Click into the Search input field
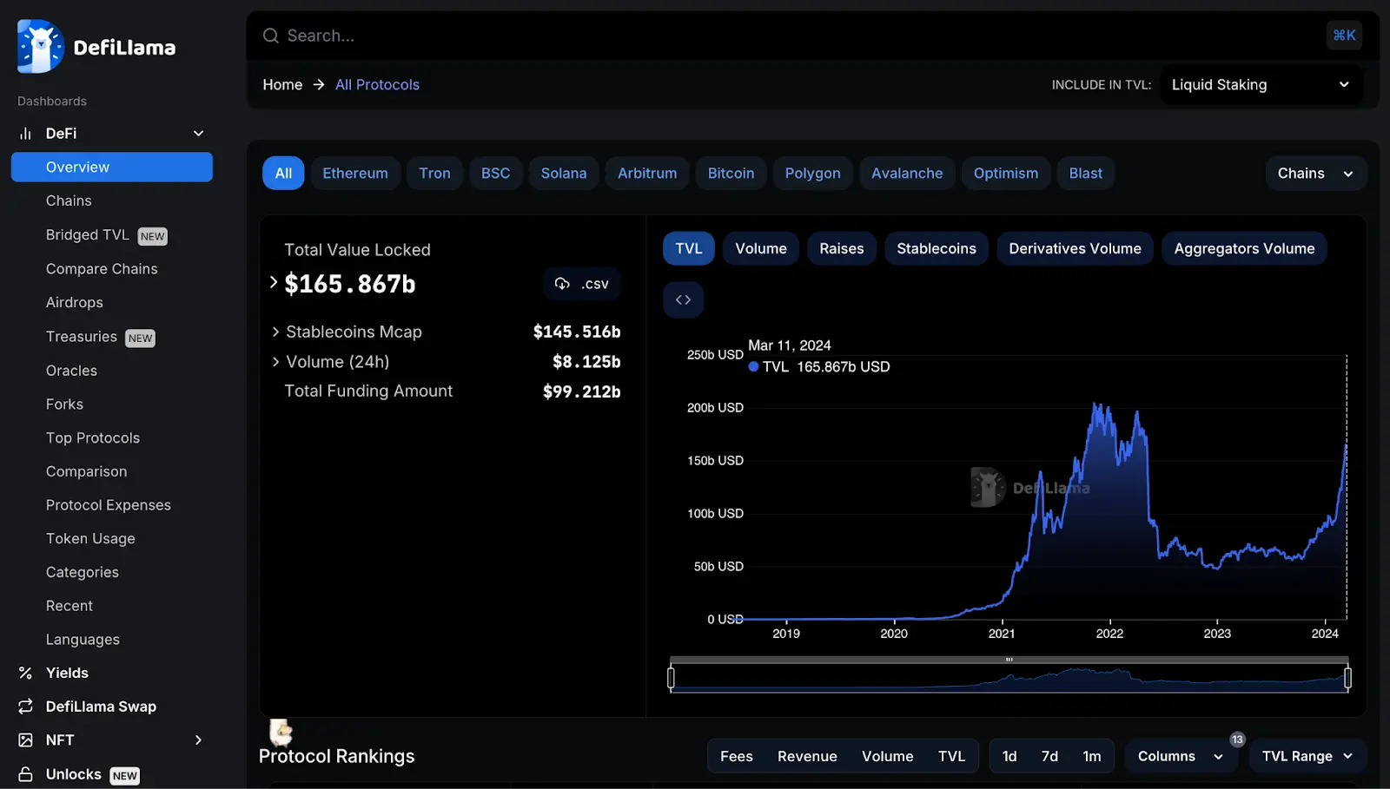The height and width of the screenshot is (789, 1390). click(x=782, y=36)
